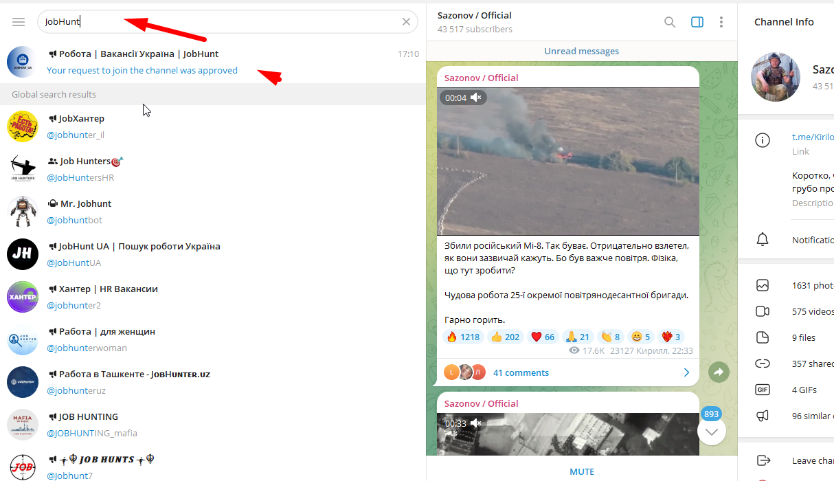Click the JobХантер yellow avatar
The image size is (834, 481).
click(23, 126)
